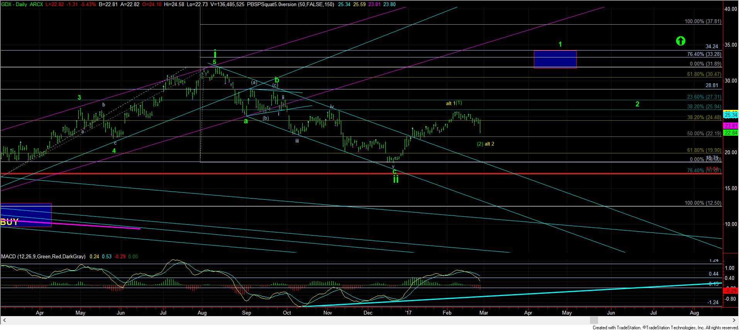Click the horizontal scrollbar thumb
Viewport: 739px width, 330px height.
coord(594,320)
